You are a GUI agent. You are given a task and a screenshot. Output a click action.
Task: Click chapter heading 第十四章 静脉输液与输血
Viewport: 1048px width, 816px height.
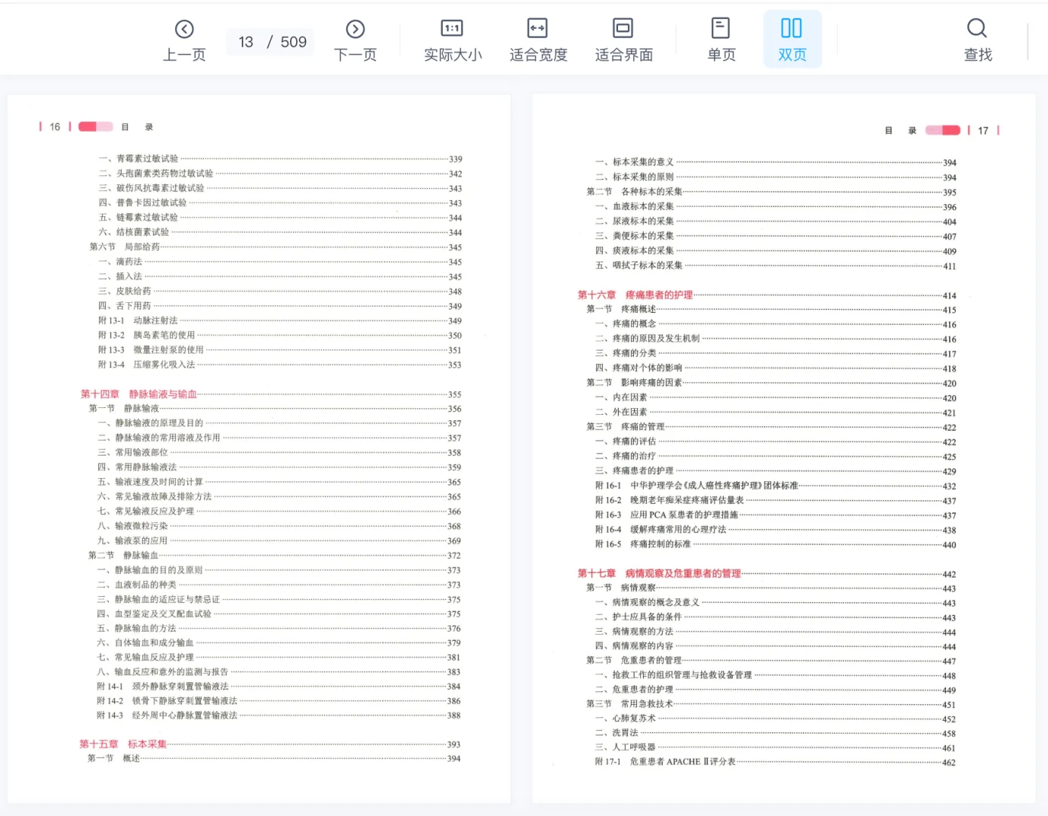[x=138, y=394]
